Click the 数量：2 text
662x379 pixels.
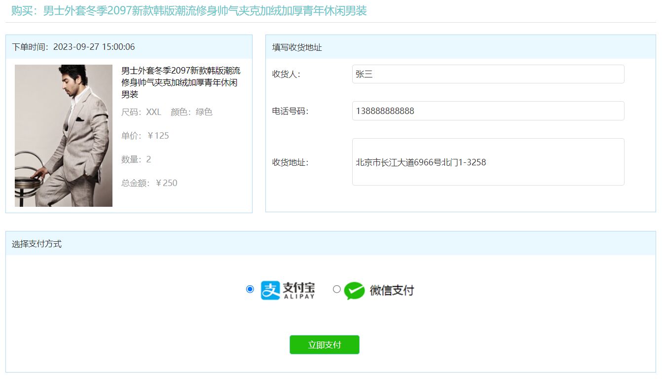coord(136,159)
